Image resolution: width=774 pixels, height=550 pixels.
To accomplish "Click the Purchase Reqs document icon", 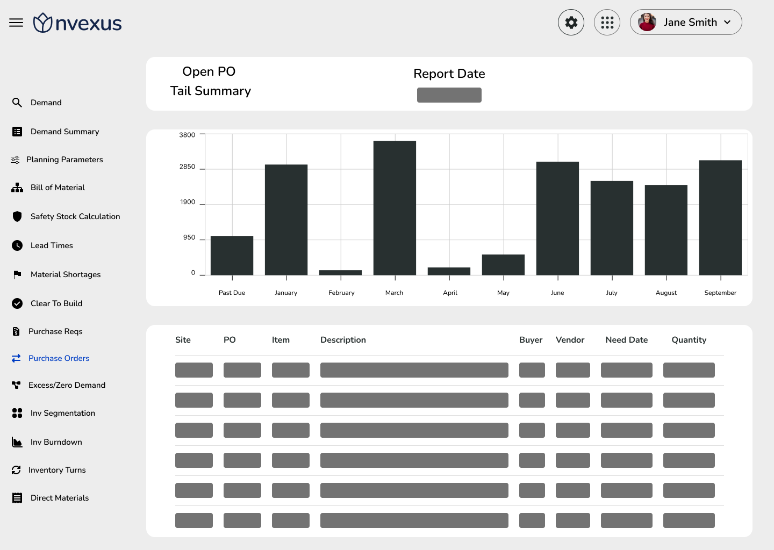I will click(16, 331).
